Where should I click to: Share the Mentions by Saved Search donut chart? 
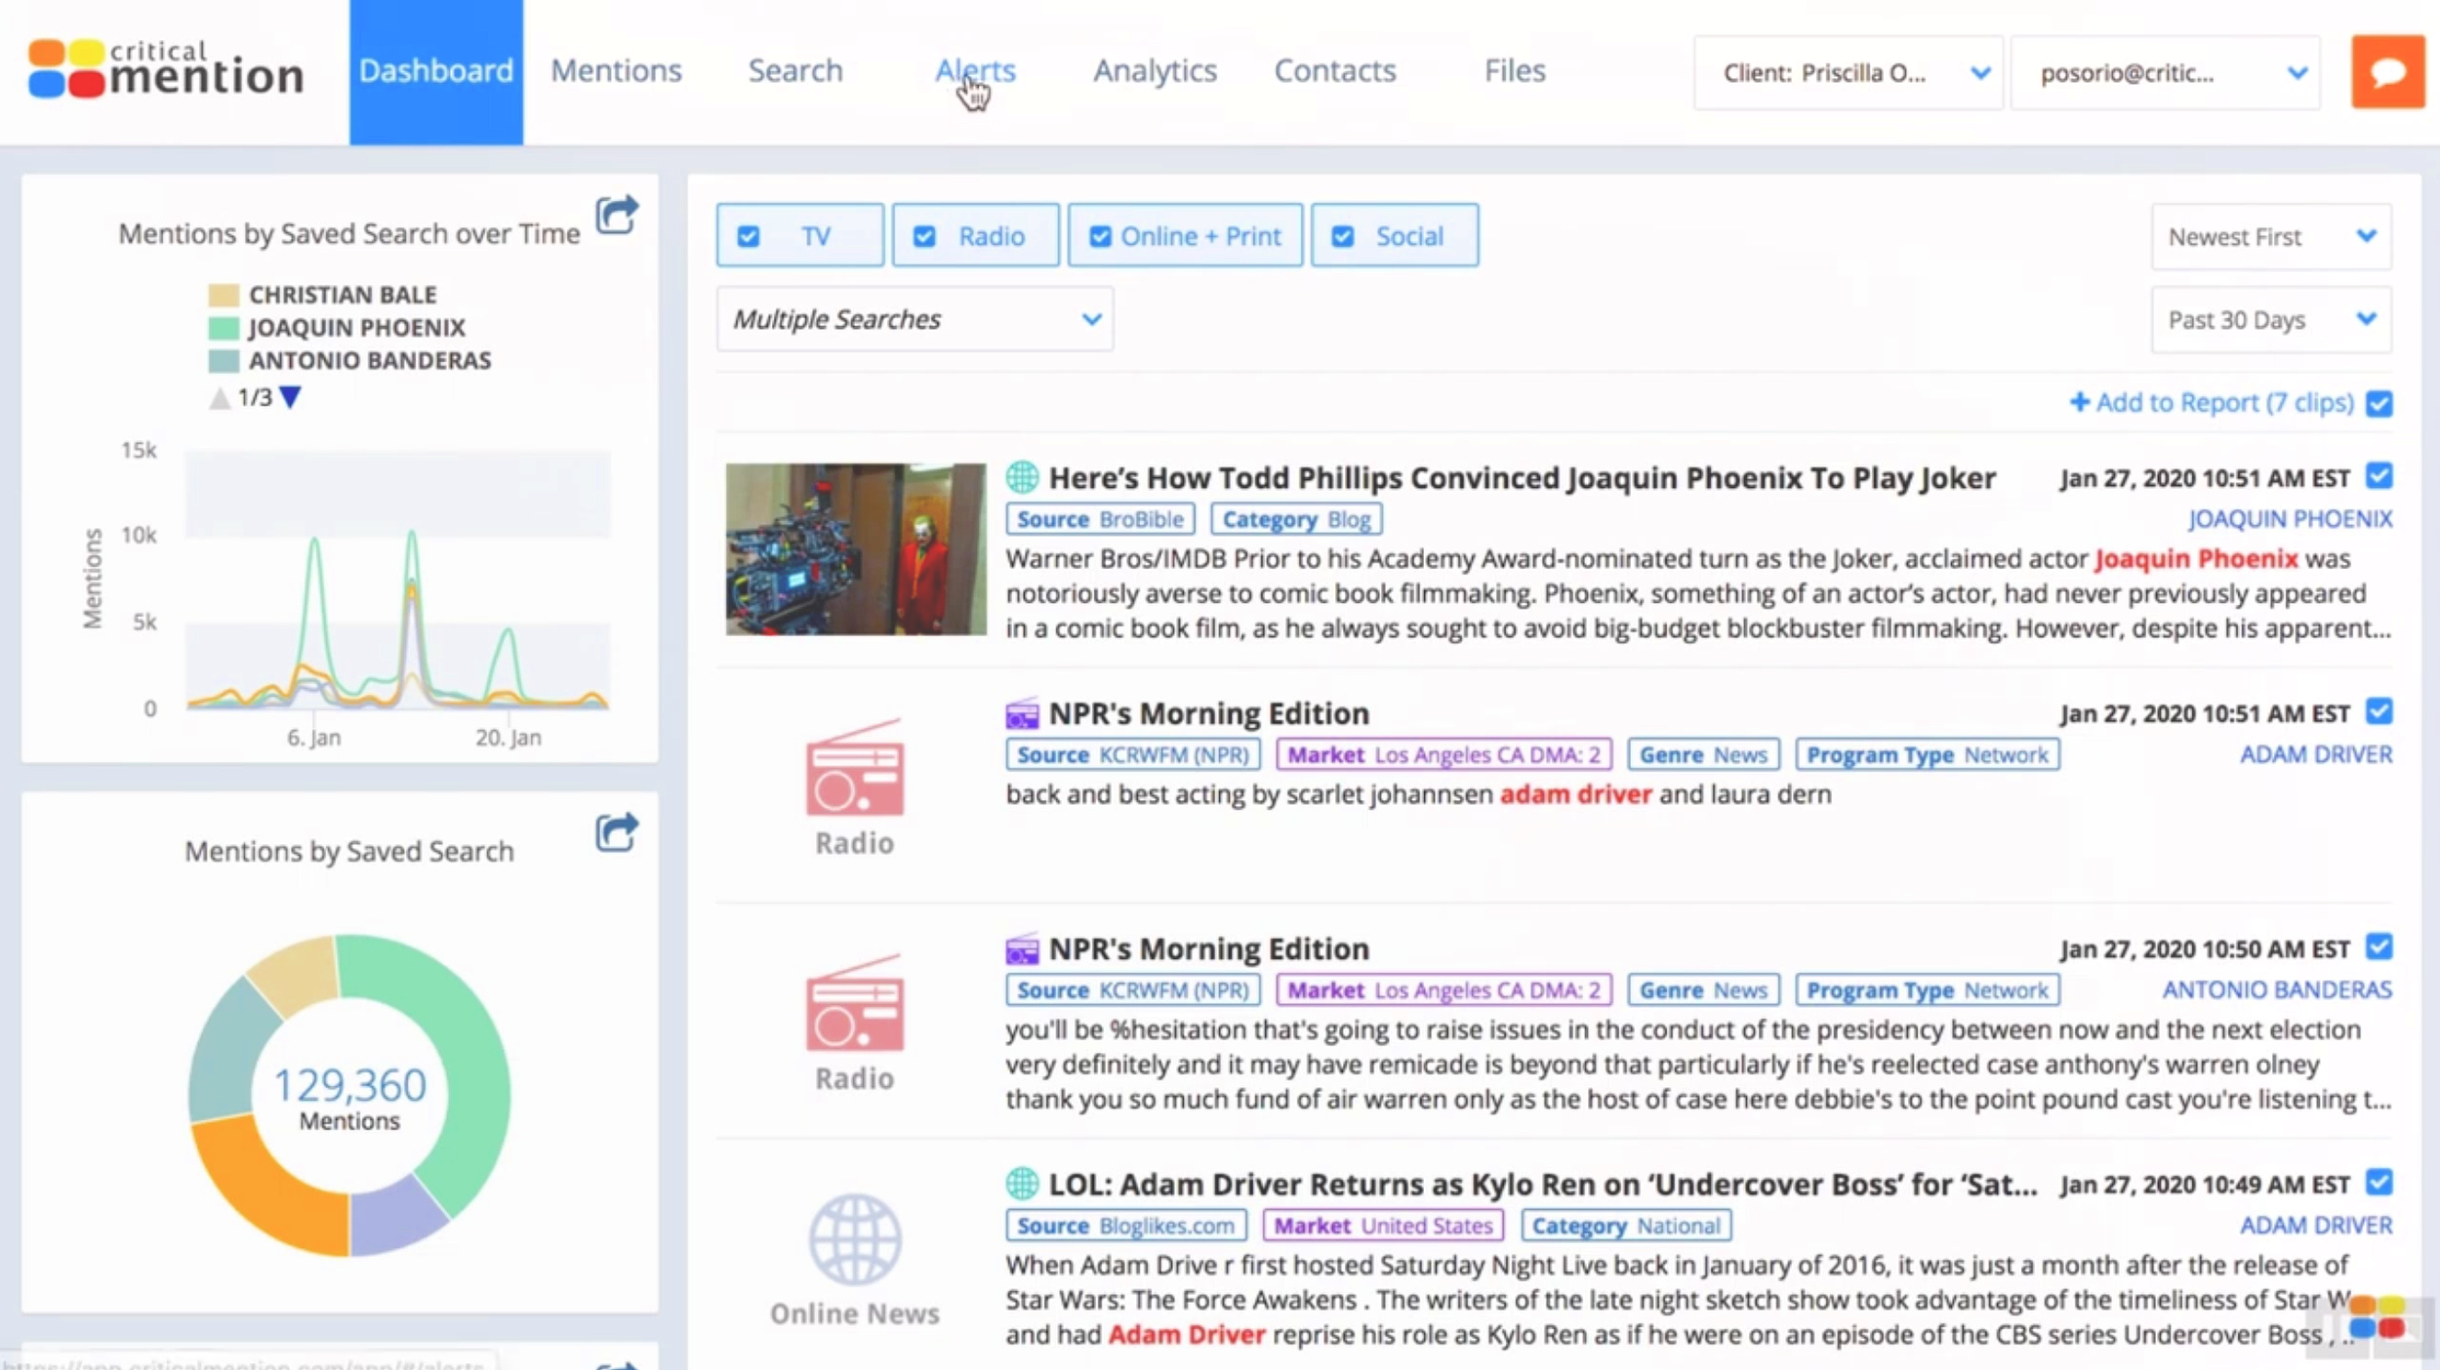point(617,832)
